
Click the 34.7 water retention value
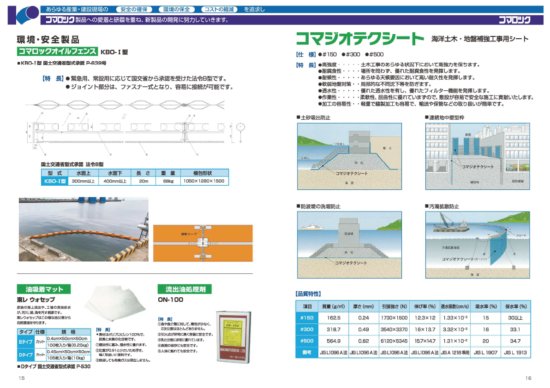(515, 341)
